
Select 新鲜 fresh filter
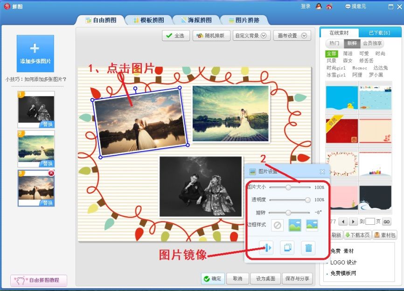(352, 43)
